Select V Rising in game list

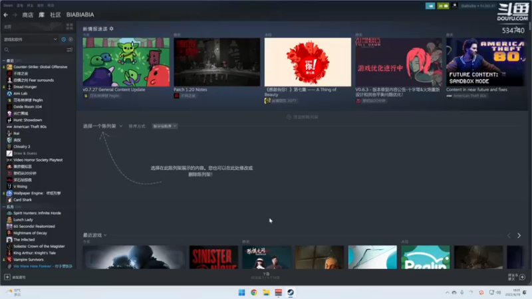[20, 187]
